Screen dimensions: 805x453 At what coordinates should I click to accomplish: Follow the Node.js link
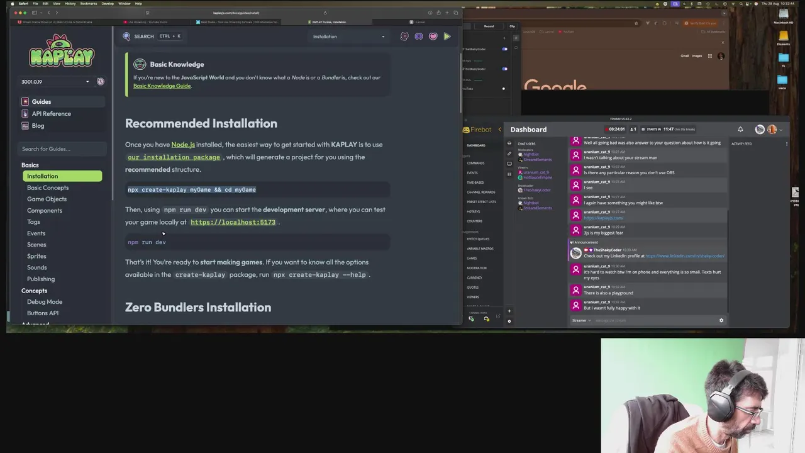pos(183,145)
